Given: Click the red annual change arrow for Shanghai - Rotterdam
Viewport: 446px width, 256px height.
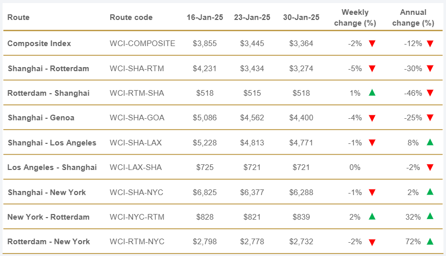Looking at the screenshot, I should tap(430, 69).
